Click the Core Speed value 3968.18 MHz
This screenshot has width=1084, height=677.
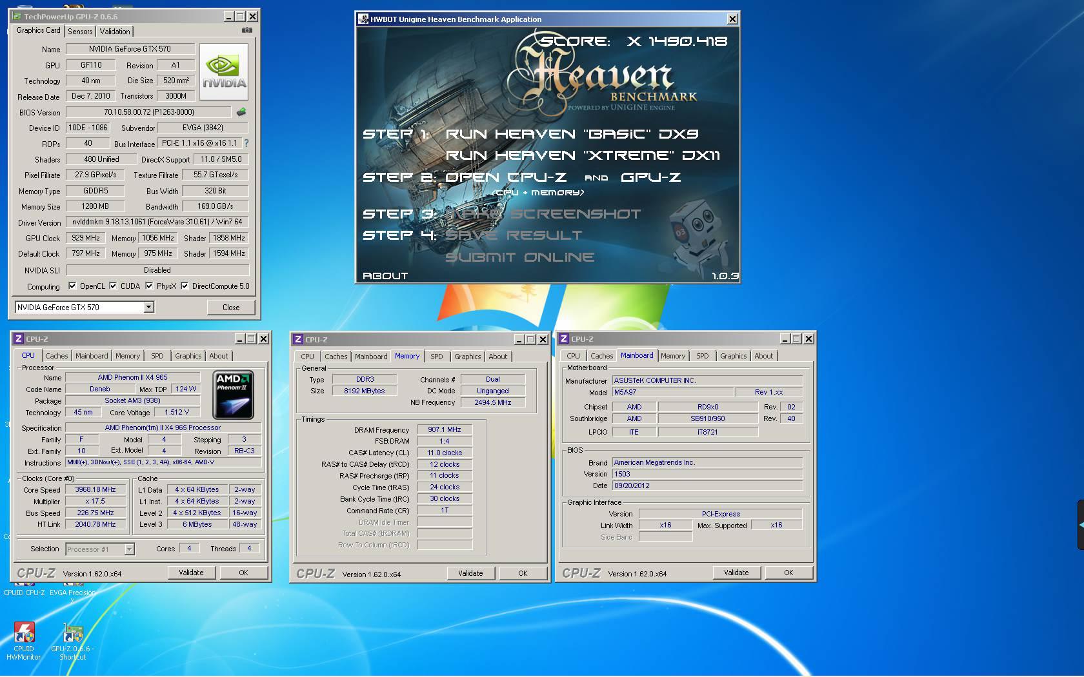(x=95, y=490)
